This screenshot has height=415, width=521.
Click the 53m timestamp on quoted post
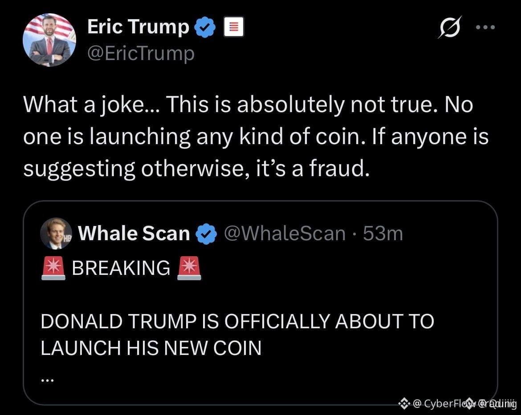(383, 234)
